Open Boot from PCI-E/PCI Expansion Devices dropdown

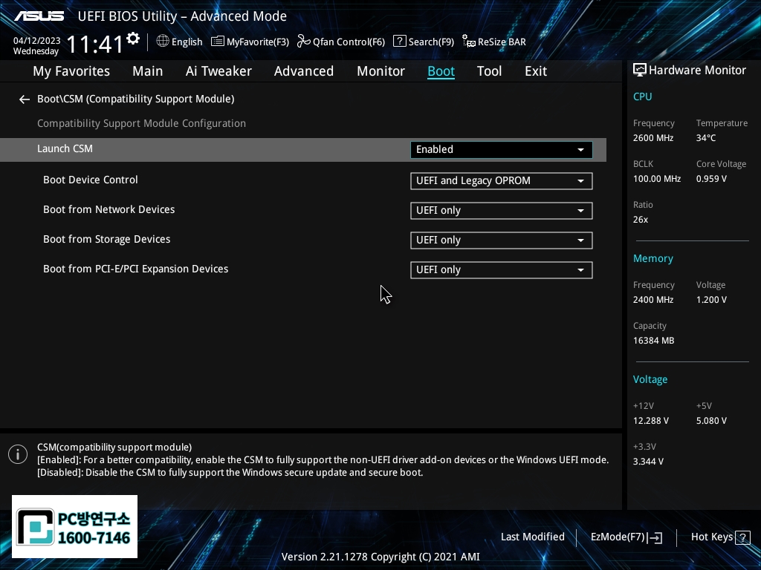502,270
